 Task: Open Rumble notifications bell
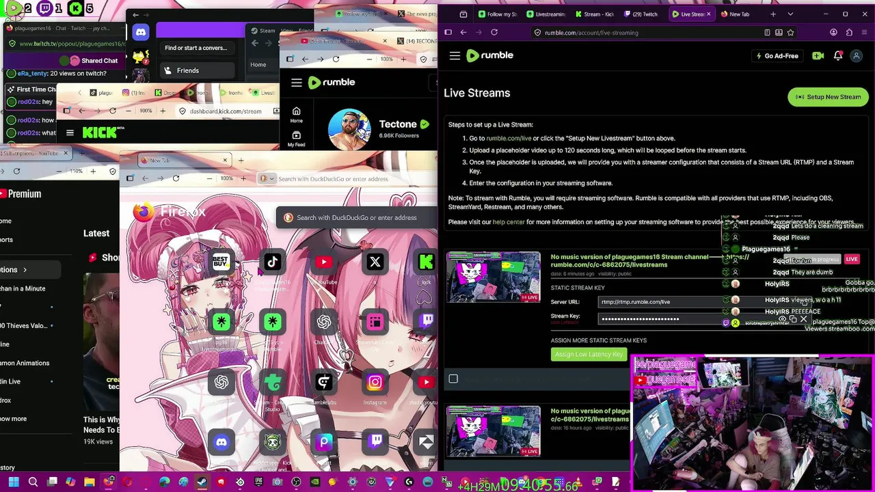(x=837, y=56)
